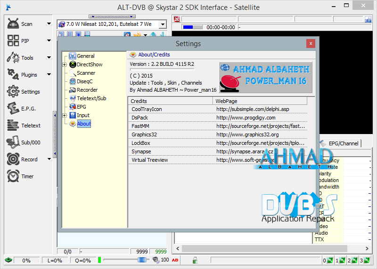The height and width of the screenshot is (269, 377).
Task: Open the E.P.G. guide from sidebar
Action: pyautogui.click(x=21, y=109)
